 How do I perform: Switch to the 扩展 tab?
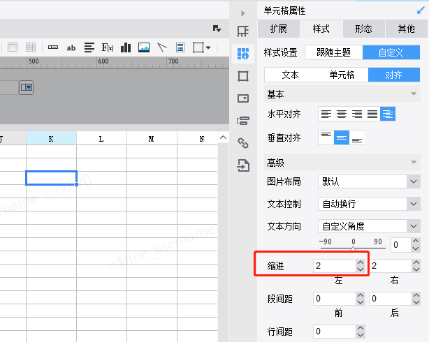tap(279, 29)
